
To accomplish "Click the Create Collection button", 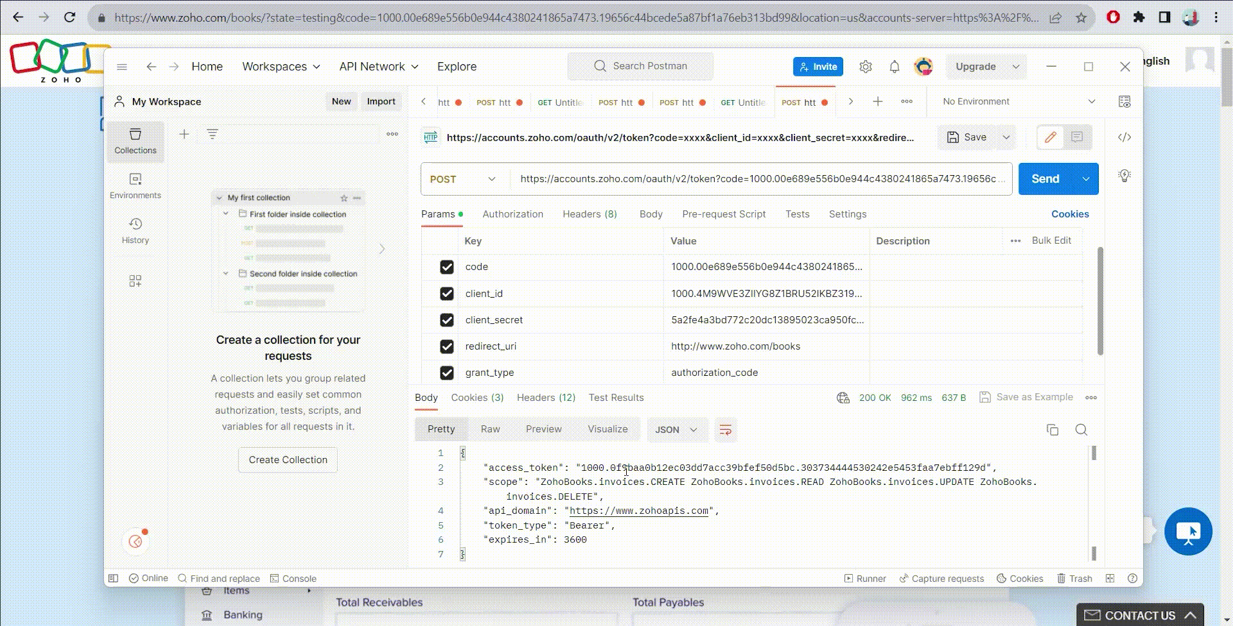I will [x=288, y=460].
